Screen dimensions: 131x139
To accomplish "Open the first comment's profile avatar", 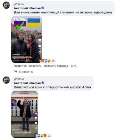I will [6, 5].
